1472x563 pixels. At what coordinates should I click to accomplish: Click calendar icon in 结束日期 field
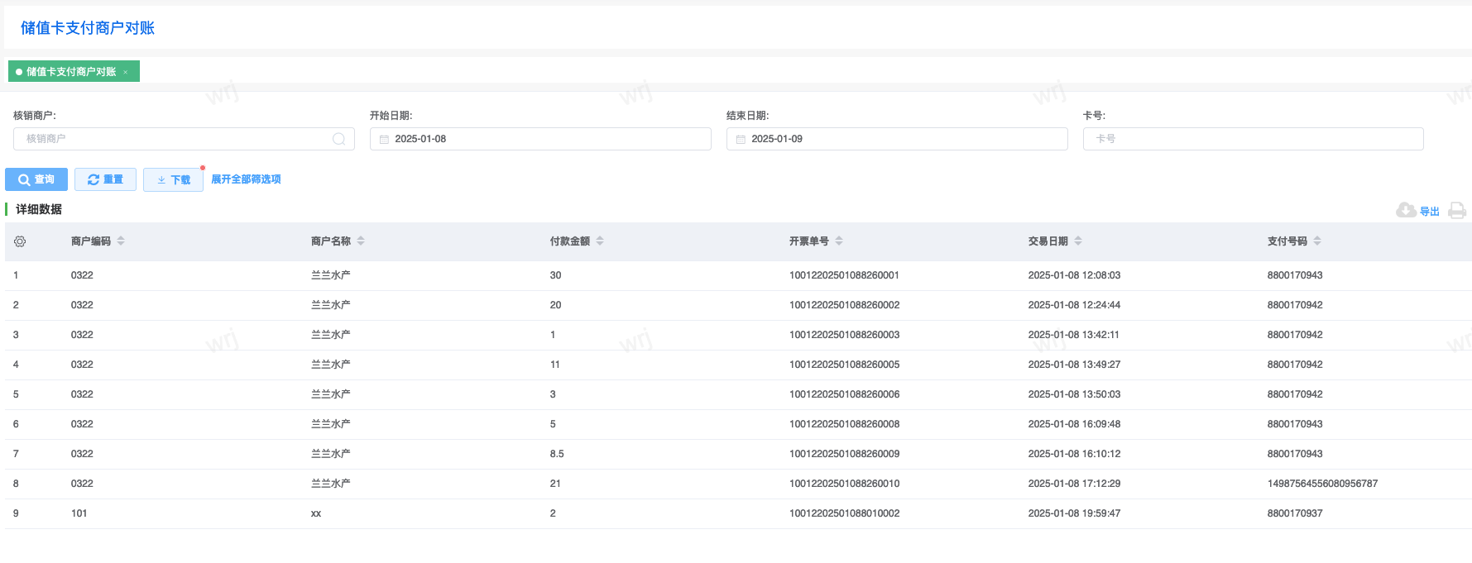tap(741, 139)
